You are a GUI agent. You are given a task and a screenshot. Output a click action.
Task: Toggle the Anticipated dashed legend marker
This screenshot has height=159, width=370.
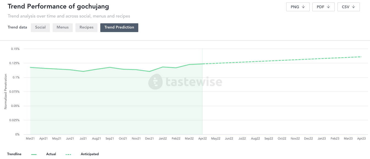click(x=68, y=154)
